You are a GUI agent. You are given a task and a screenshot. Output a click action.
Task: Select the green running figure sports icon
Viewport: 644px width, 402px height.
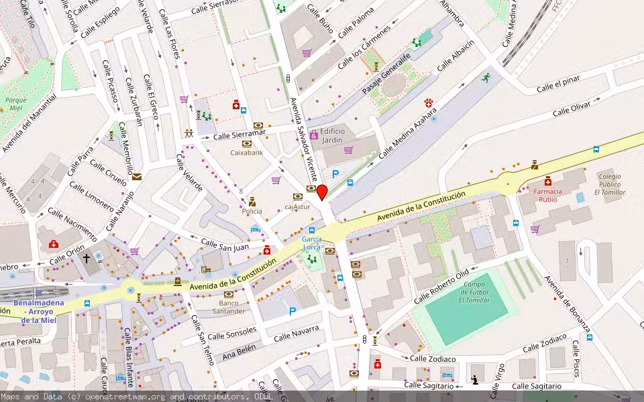[486, 78]
